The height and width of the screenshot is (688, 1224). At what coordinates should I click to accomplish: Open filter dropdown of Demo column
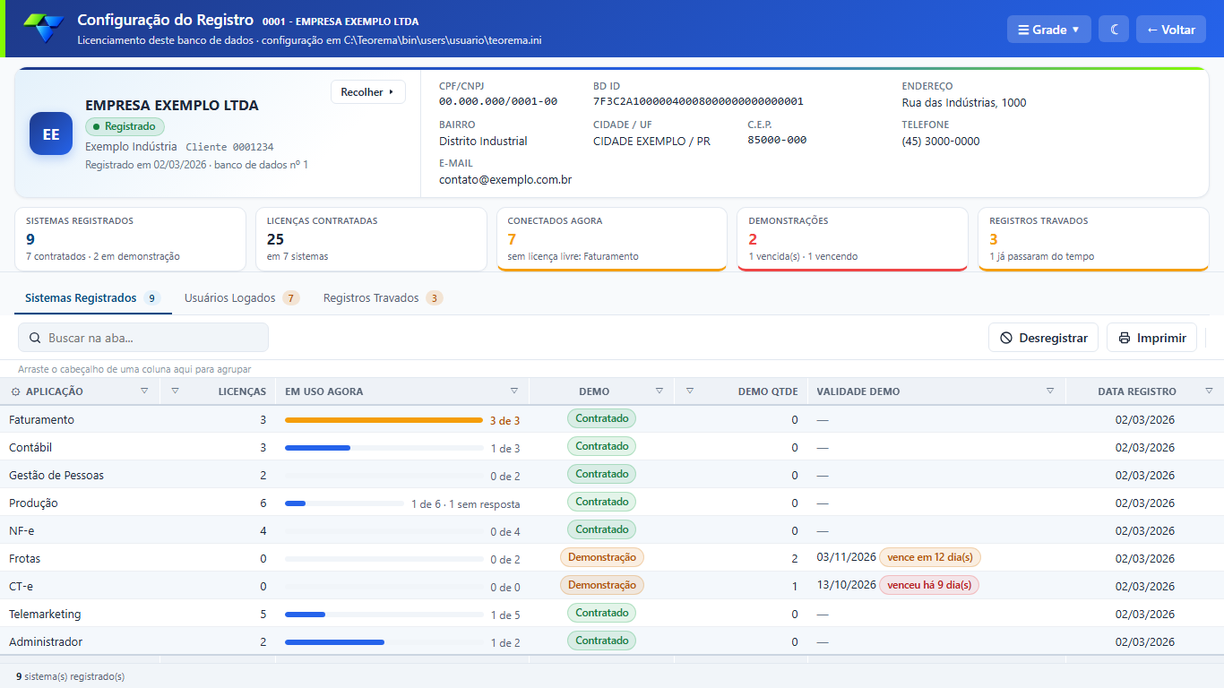click(659, 391)
